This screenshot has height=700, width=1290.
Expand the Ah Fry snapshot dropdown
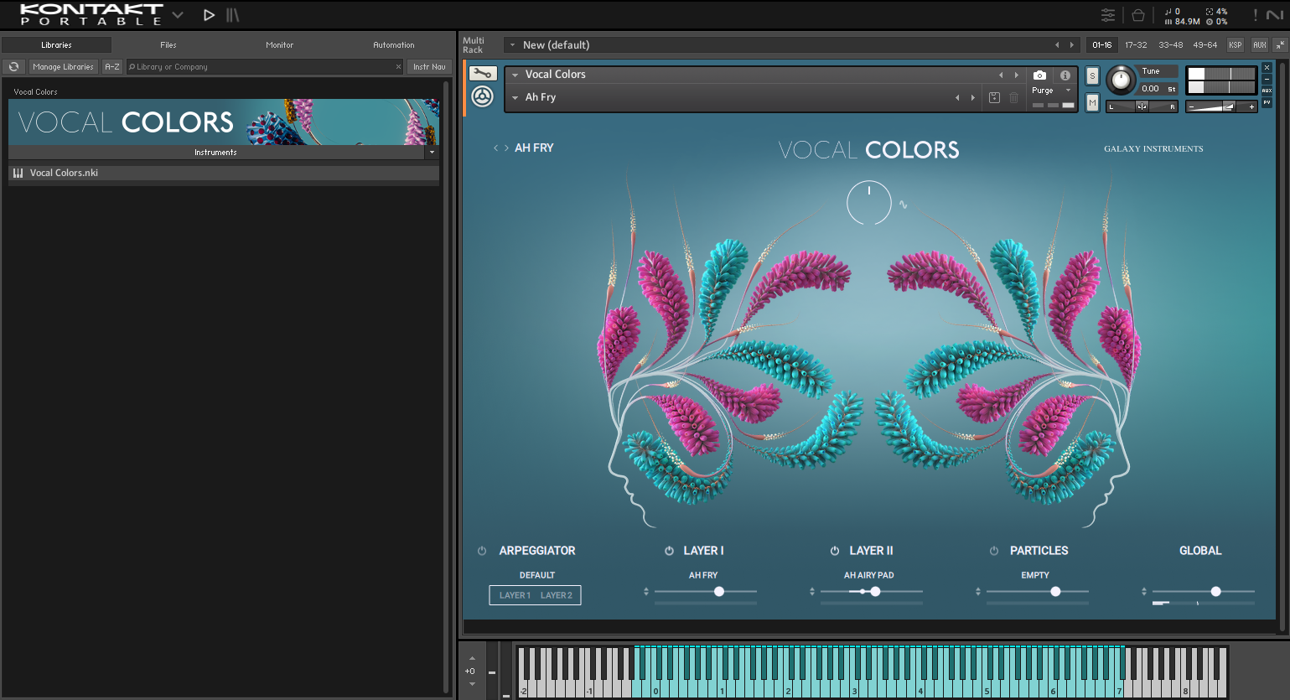pyautogui.click(x=515, y=98)
